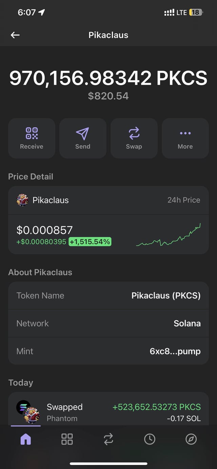Tap the $0.000857 current price

coord(44,230)
